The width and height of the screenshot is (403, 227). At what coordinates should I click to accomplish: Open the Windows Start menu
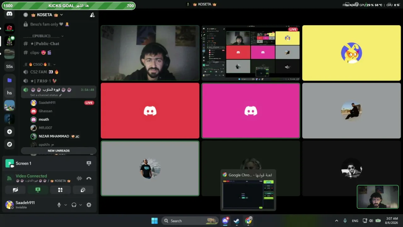[155, 221]
